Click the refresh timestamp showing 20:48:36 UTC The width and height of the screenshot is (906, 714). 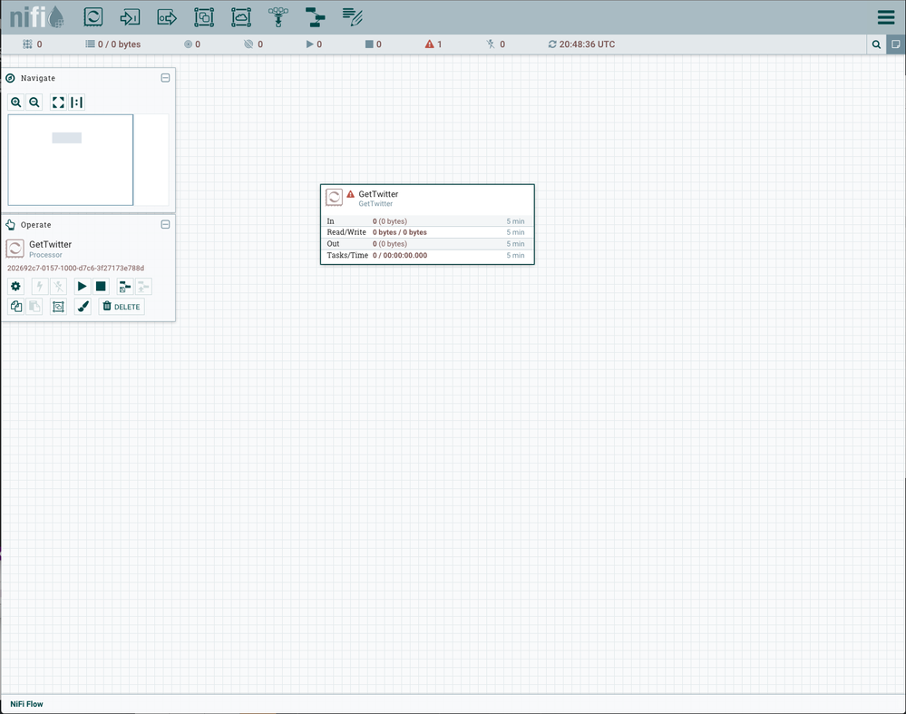[x=580, y=44]
